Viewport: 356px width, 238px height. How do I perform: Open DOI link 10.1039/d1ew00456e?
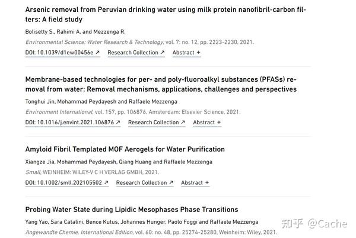[x=59, y=53]
